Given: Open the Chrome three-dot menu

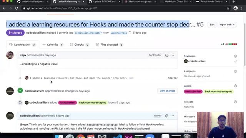Looking at the screenshot, I should click(242, 8).
